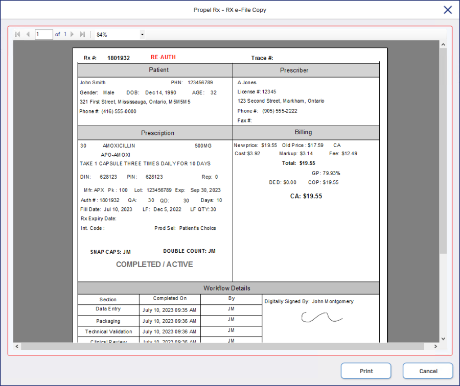Image resolution: width=460 pixels, height=386 pixels.
Task: Advance to the next report page
Action: click(72, 34)
